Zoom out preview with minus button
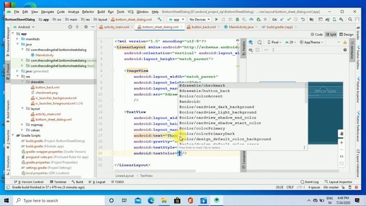366x206 pixels. click(x=341, y=149)
